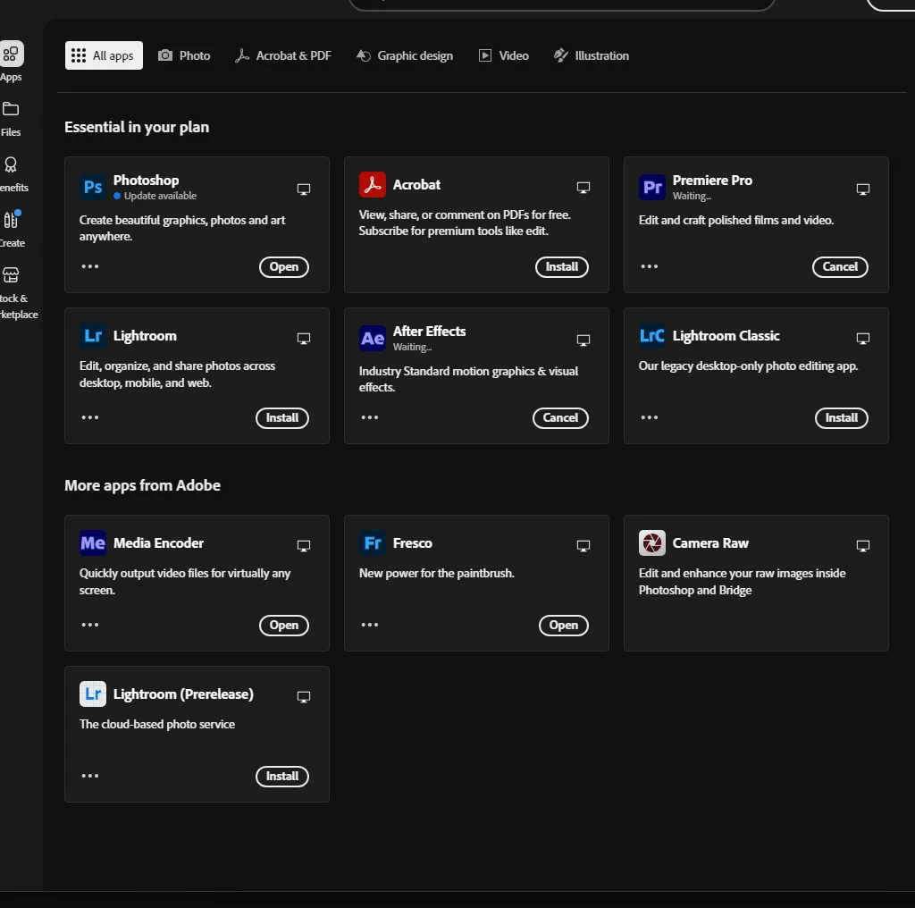Click desktop monitor icon on Media Encoder card

(304, 546)
